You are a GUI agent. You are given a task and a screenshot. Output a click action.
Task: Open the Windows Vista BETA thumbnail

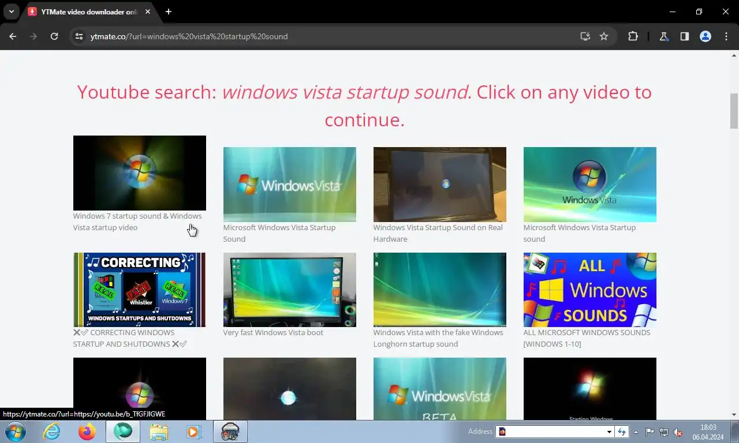(x=440, y=389)
